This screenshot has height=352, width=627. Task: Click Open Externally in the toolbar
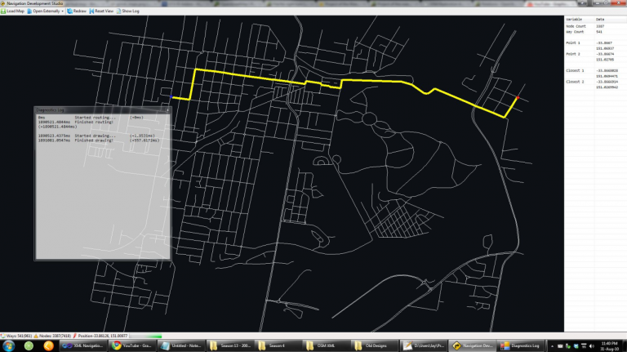[43, 11]
